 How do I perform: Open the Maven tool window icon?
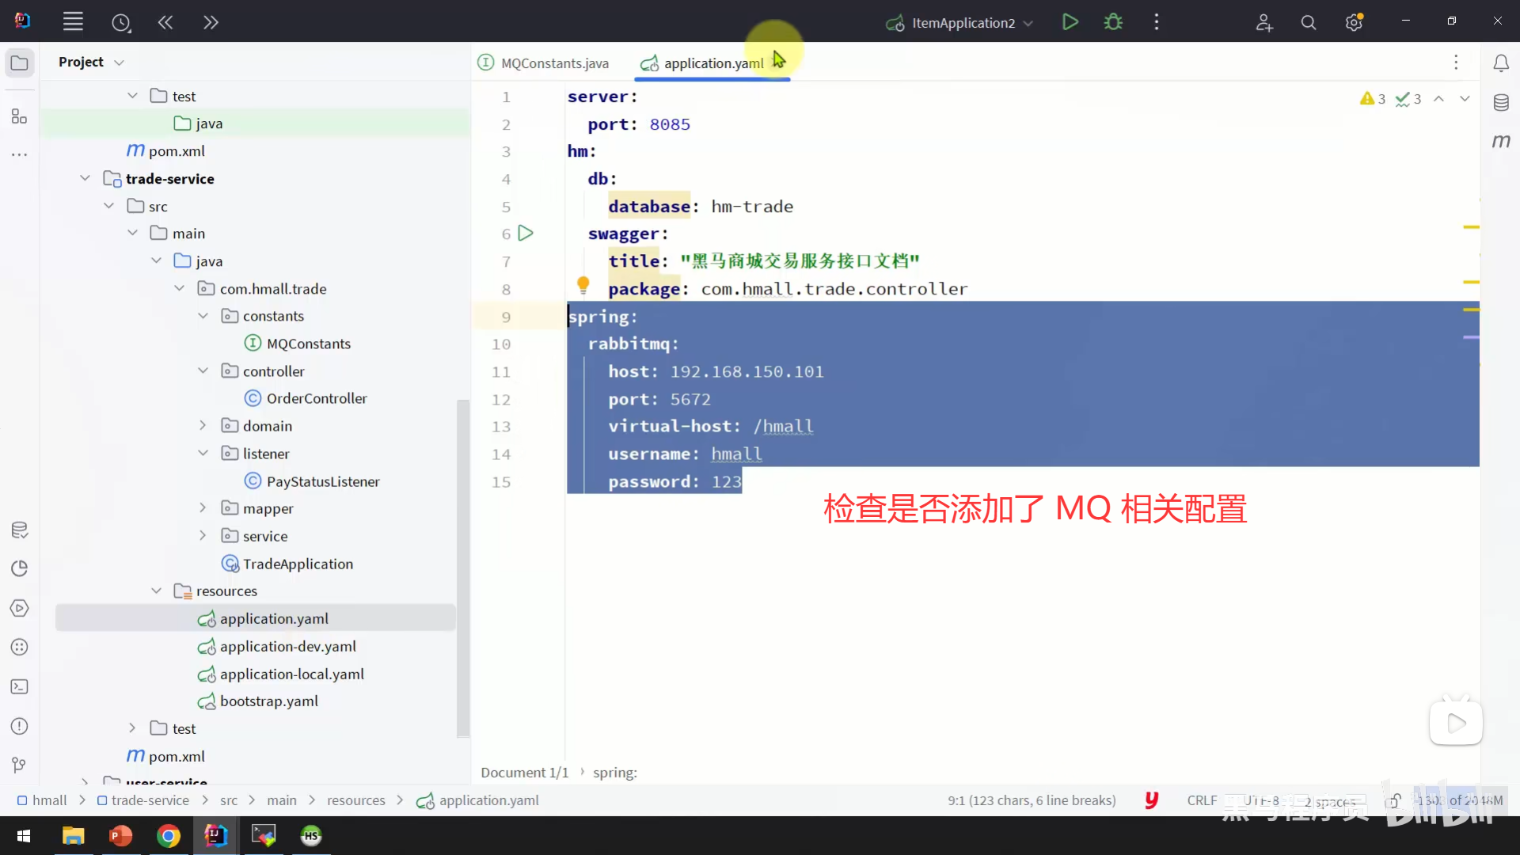click(x=1501, y=141)
